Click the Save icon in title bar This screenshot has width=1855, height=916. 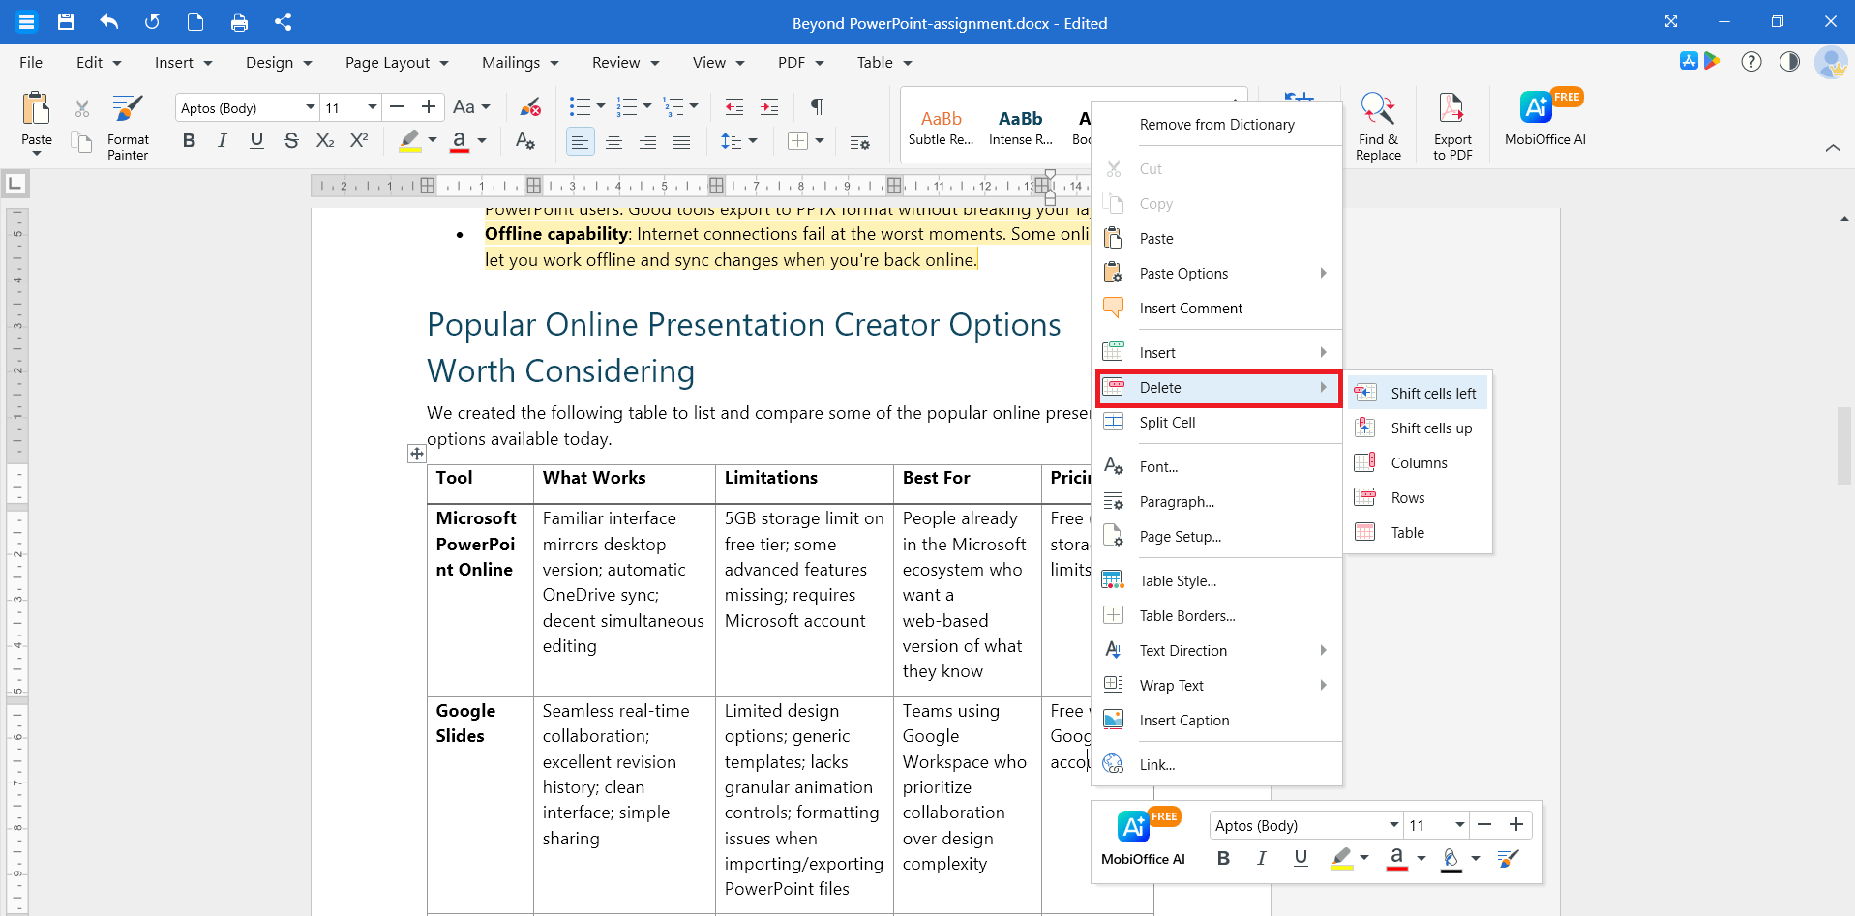point(66,21)
